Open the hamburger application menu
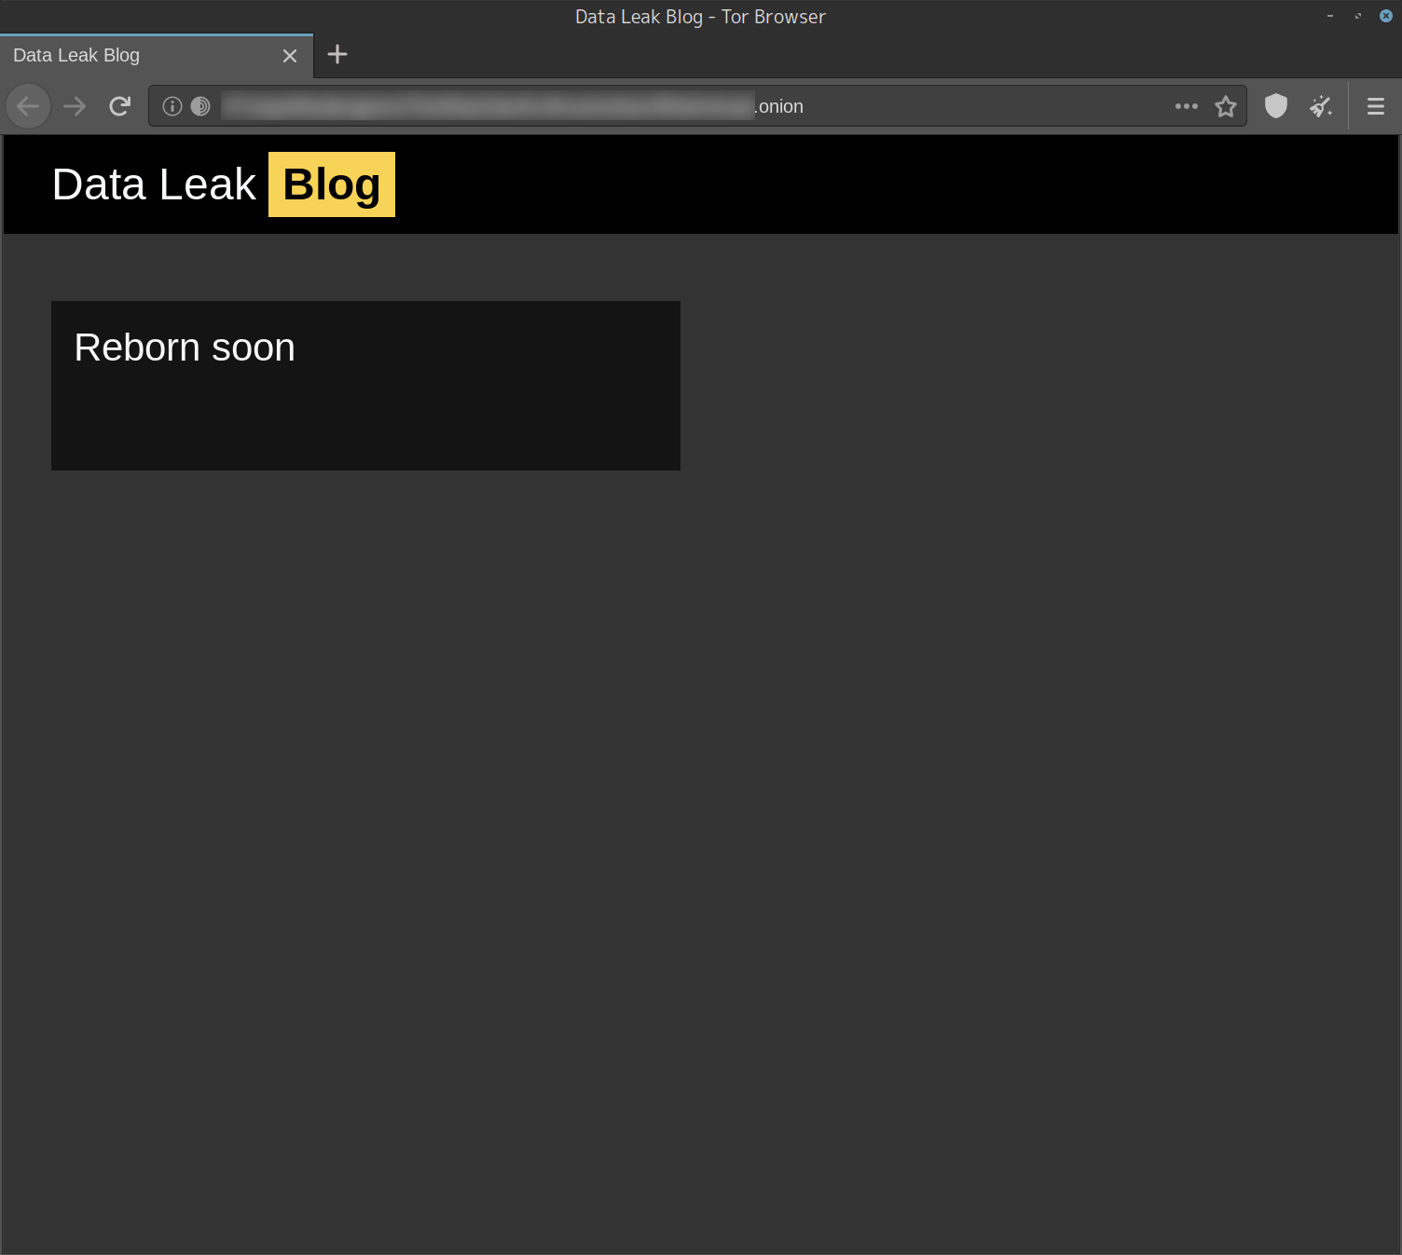 pyautogui.click(x=1376, y=106)
